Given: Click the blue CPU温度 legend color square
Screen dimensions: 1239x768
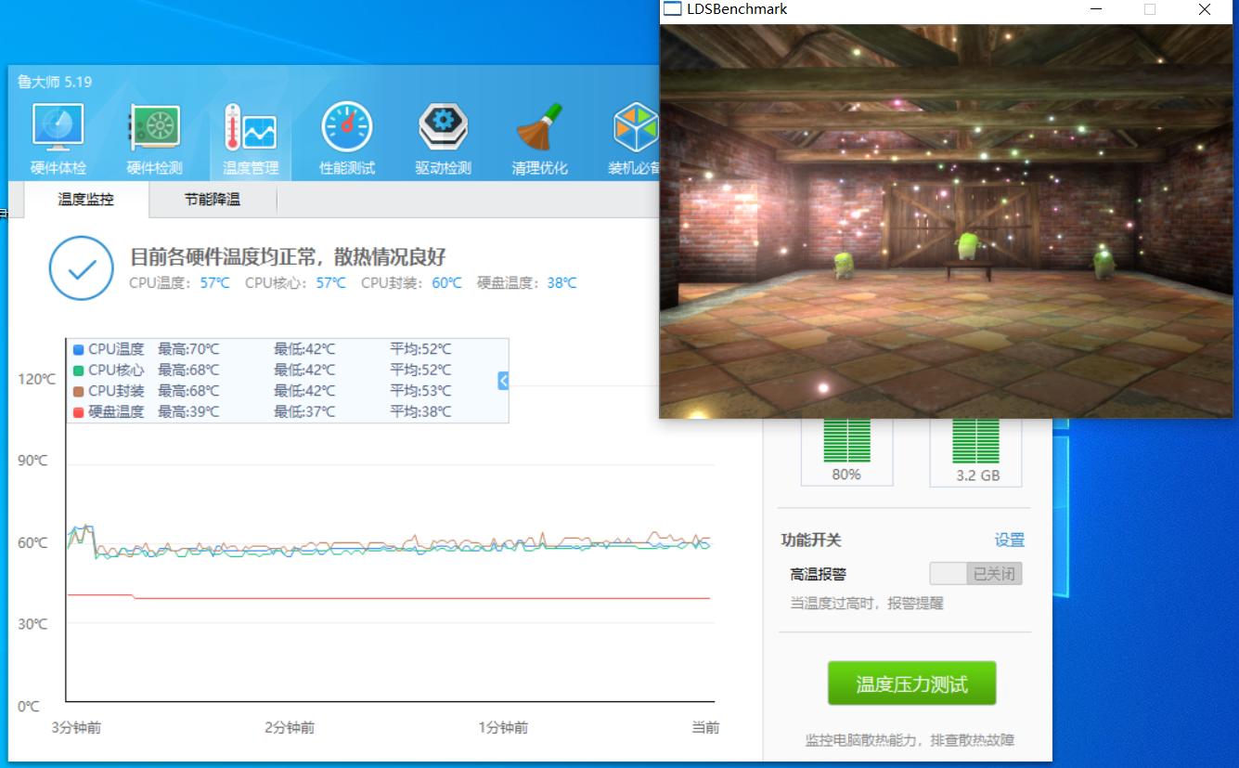Looking at the screenshot, I should pyautogui.click(x=79, y=350).
